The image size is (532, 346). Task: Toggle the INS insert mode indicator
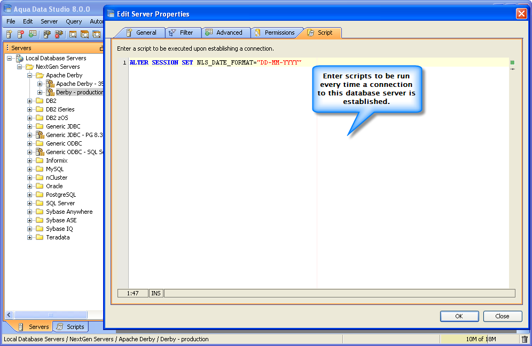156,293
